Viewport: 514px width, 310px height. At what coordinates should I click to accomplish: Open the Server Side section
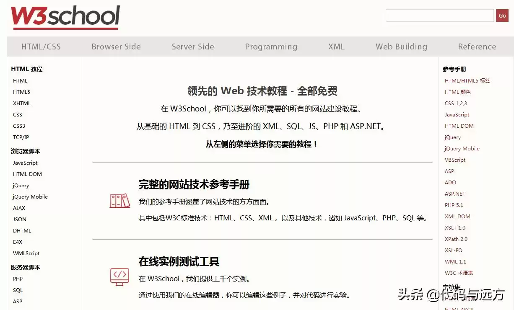coord(193,46)
